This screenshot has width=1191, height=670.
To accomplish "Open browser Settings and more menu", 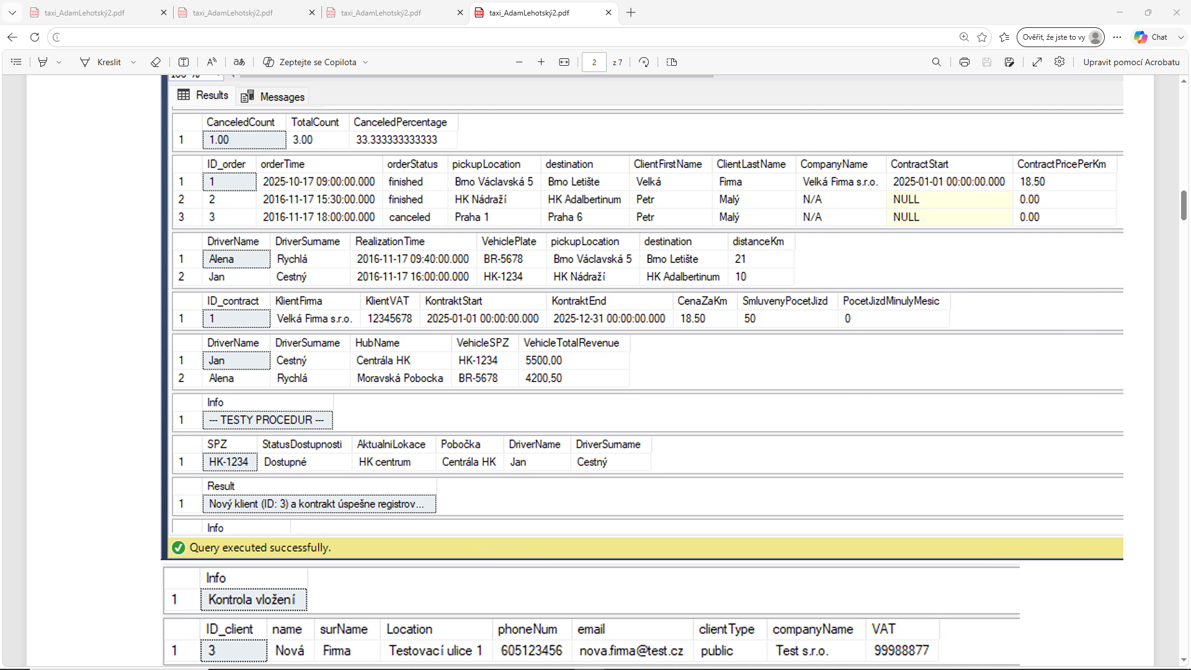I will (1117, 37).
